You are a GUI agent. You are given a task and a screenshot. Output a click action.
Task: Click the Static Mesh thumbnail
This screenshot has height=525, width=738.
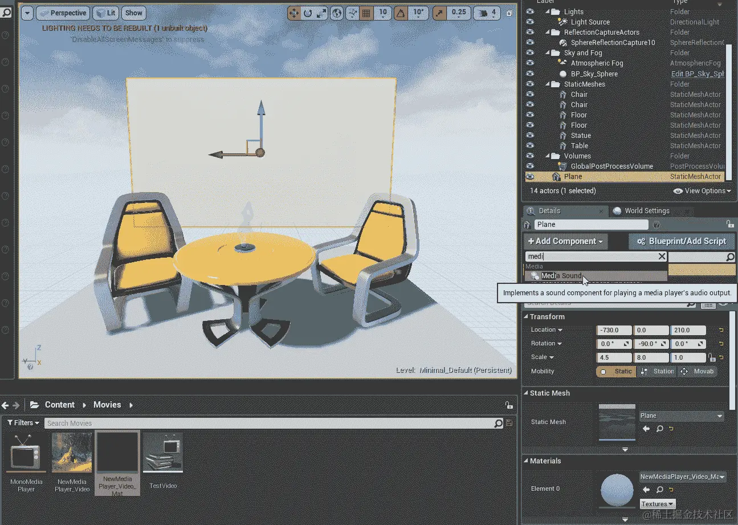click(617, 422)
